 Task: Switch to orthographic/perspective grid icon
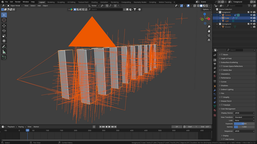point(209,40)
